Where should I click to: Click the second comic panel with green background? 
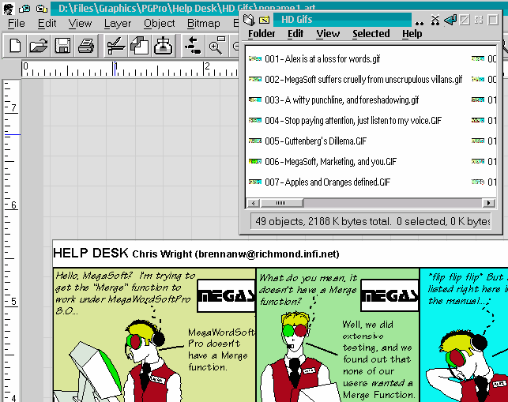337,335
